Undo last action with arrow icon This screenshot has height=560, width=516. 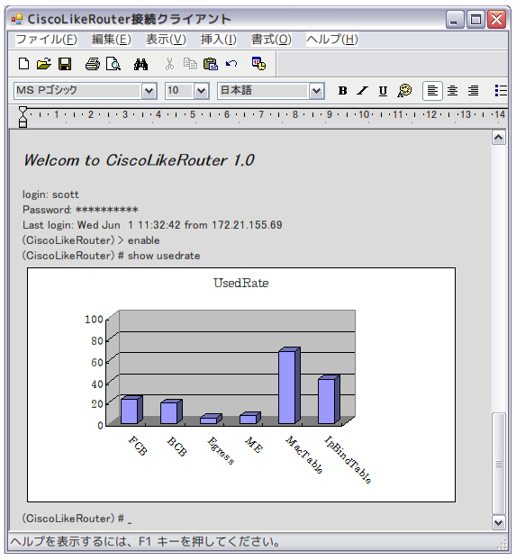tap(231, 64)
